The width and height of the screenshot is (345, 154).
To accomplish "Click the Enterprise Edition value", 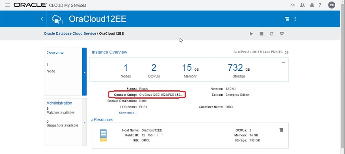I will [237, 95].
